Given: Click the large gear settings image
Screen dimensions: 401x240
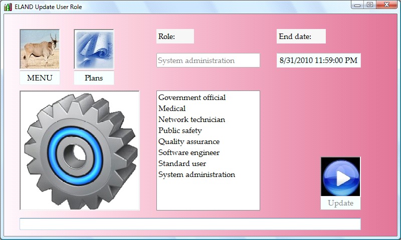Looking at the screenshot, I should (x=80, y=150).
